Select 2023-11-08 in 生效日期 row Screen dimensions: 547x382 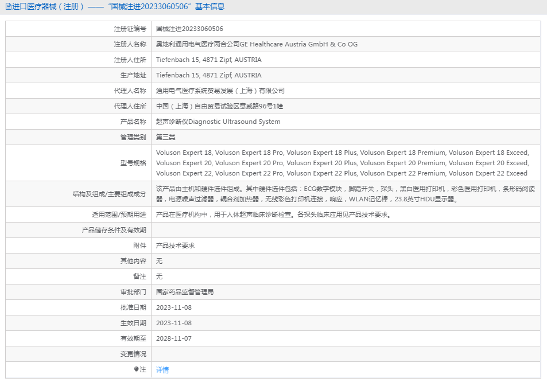pyautogui.click(x=174, y=323)
